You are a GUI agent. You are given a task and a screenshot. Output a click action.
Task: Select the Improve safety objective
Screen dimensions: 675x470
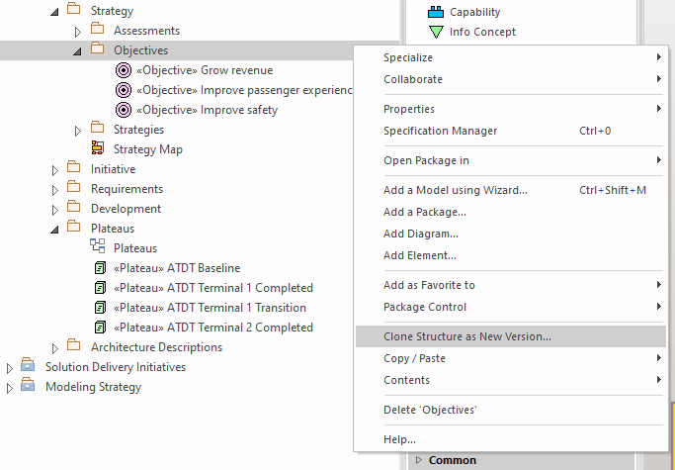coord(207,110)
